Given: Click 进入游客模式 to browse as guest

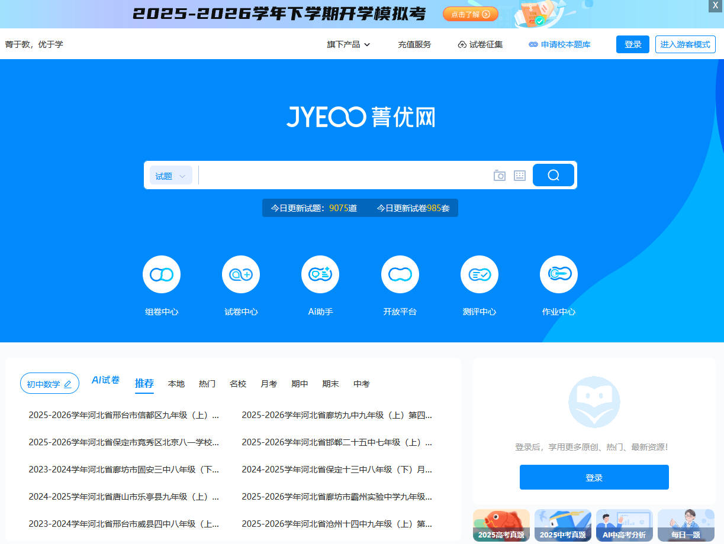Looking at the screenshot, I should [x=685, y=44].
